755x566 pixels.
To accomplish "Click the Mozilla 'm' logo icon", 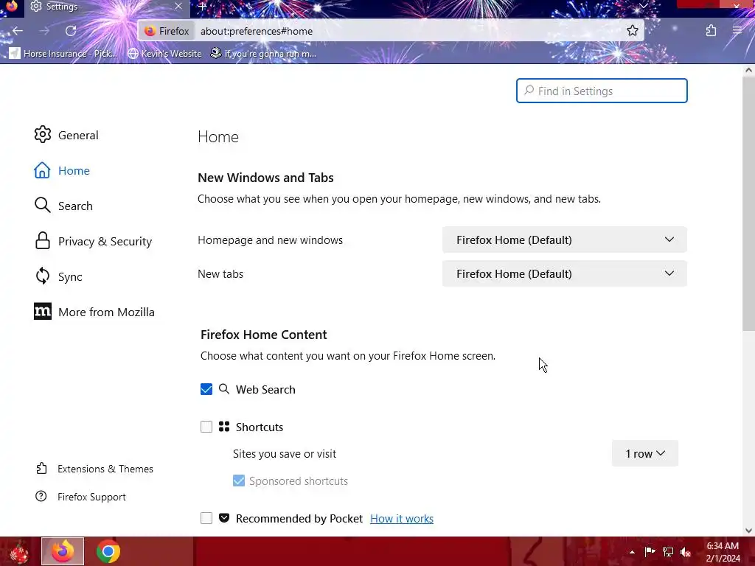I will point(42,312).
